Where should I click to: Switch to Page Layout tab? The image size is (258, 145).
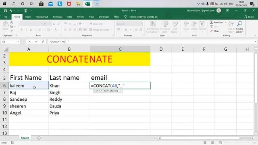pyautogui.click(x=42, y=17)
